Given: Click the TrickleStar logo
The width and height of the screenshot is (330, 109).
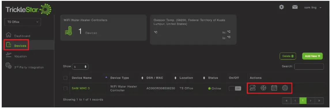Looking at the screenshot, I should pos(28,10).
